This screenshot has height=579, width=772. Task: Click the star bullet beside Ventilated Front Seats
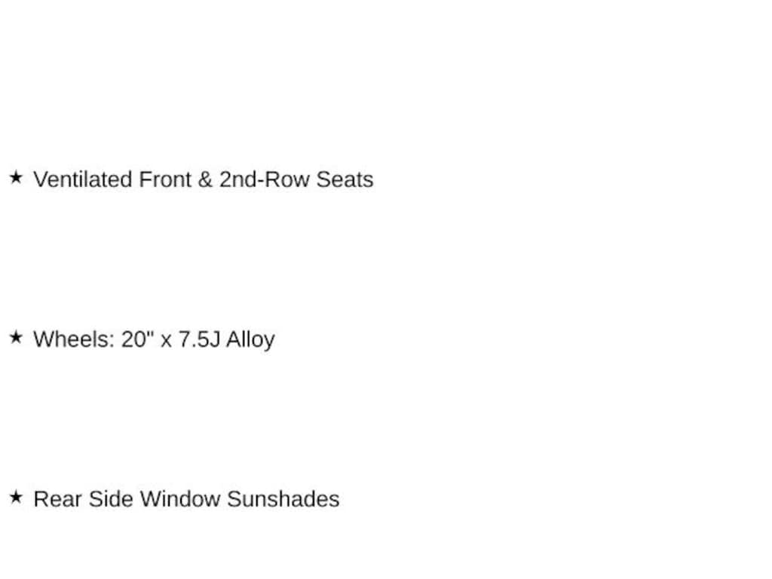[x=16, y=178]
